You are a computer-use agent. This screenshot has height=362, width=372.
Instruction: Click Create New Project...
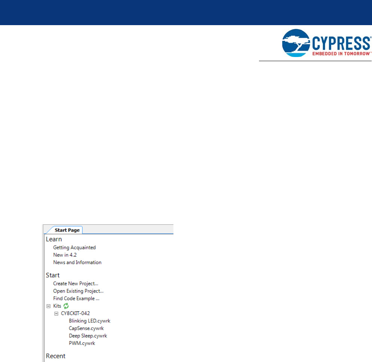[75, 284]
